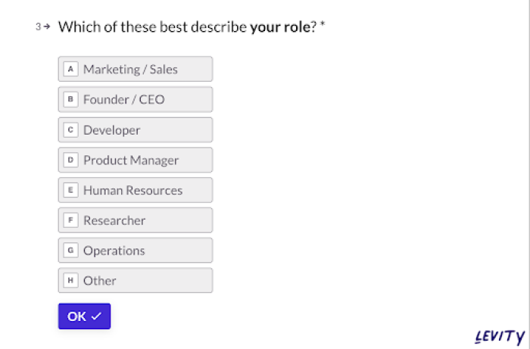Screen dimensions: 530x349
Task: Choose the Human Resources option
Action: click(x=136, y=190)
